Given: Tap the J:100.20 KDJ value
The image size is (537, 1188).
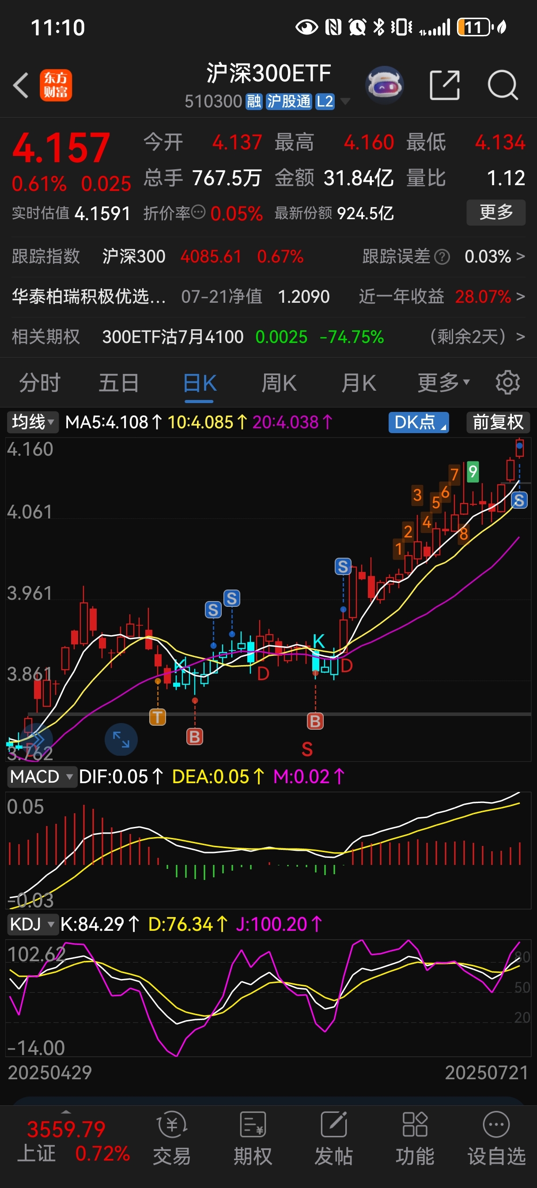Looking at the screenshot, I should click(x=279, y=924).
